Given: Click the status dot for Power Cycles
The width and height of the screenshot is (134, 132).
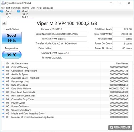Looking at the screenshot, I should (3, 102).
